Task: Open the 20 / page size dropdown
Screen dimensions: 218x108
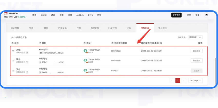Action: pyautogui.click(x=195, y=80)
